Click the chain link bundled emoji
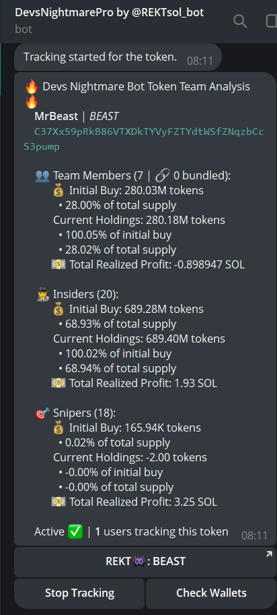Image resolution: width=277 pixels, height=615 pixels. (x=162, y=176)
